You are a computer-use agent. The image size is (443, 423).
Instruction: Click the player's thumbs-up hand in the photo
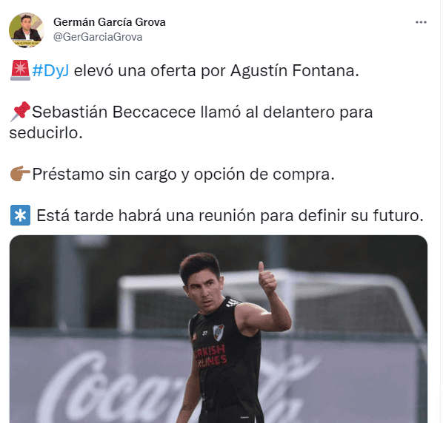[266, 279]
